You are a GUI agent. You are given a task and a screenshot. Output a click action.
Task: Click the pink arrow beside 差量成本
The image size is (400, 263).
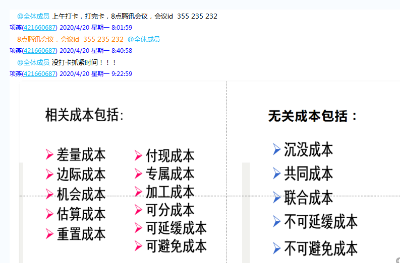[x=49, y=154]
